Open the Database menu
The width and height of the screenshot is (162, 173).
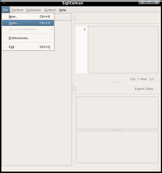point(34,10)
